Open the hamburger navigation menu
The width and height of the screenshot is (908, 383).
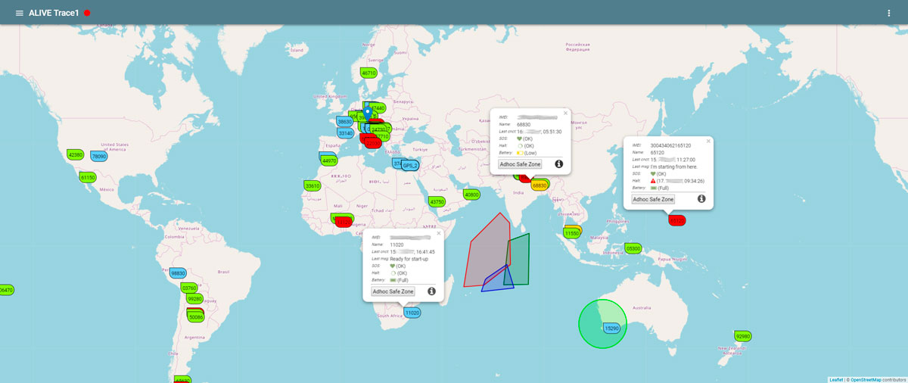20,13
